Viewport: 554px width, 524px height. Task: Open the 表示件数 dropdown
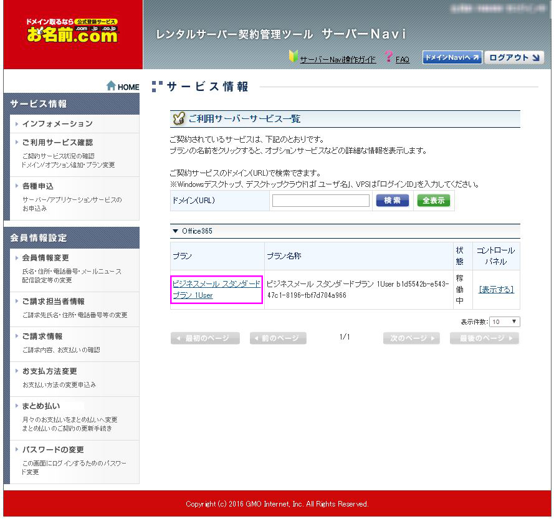pyautogui.click(x=505, y=322)
